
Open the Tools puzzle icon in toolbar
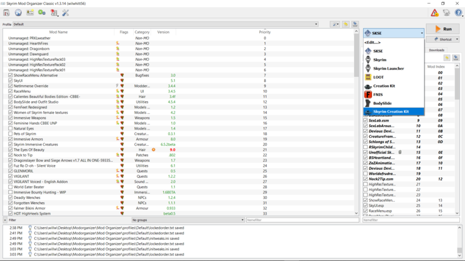pos(54,13)
